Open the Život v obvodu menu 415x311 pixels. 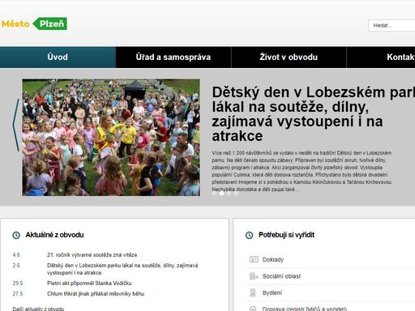coord(289,58)
